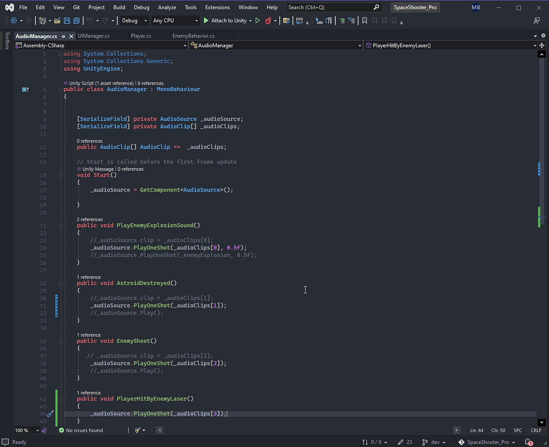Open the File menu
The width and height of the screenshot is (549, 447).
(23, 7)
